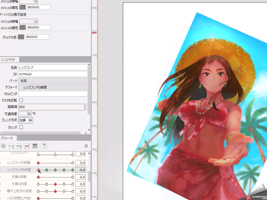The image size is (267, 200).
Task: Click the inspector scroll-up arrow
Action: point(89,65)
